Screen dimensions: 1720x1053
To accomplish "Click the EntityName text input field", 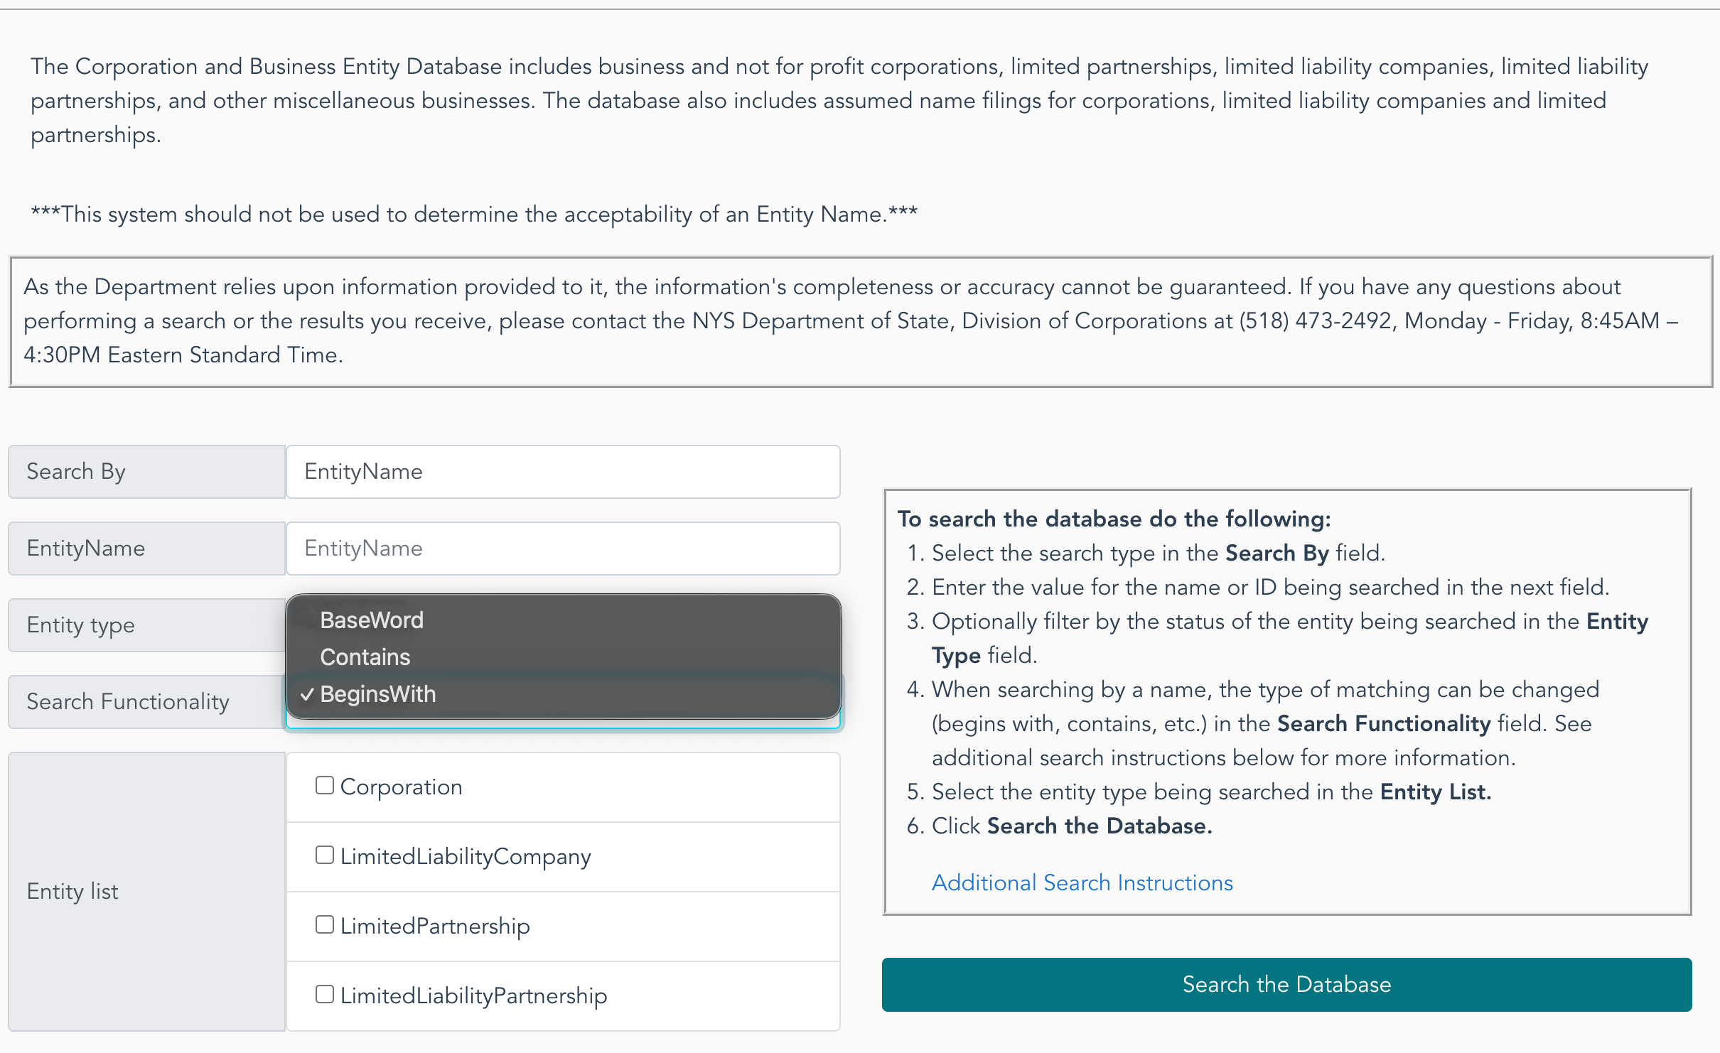I will click(563, 549).
